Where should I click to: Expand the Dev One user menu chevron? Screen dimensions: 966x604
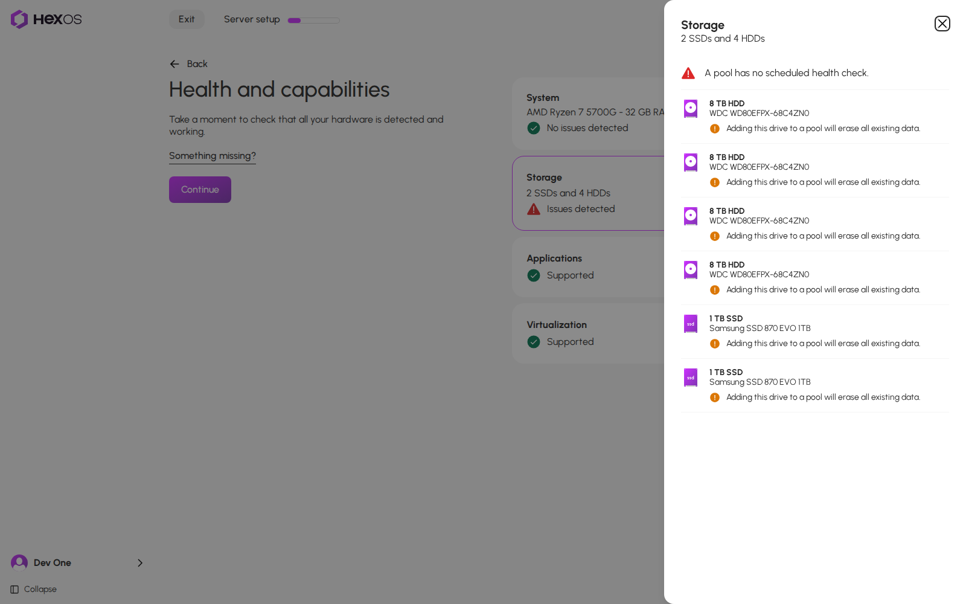point(140,563)
